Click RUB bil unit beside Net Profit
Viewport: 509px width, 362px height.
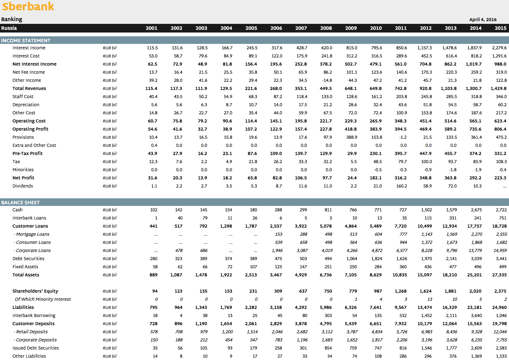(109, 178)
